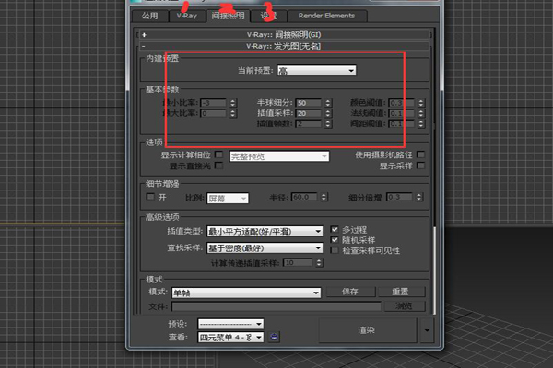Enable the 检查采样可见性 checkbox

click(x=335, y=251)
